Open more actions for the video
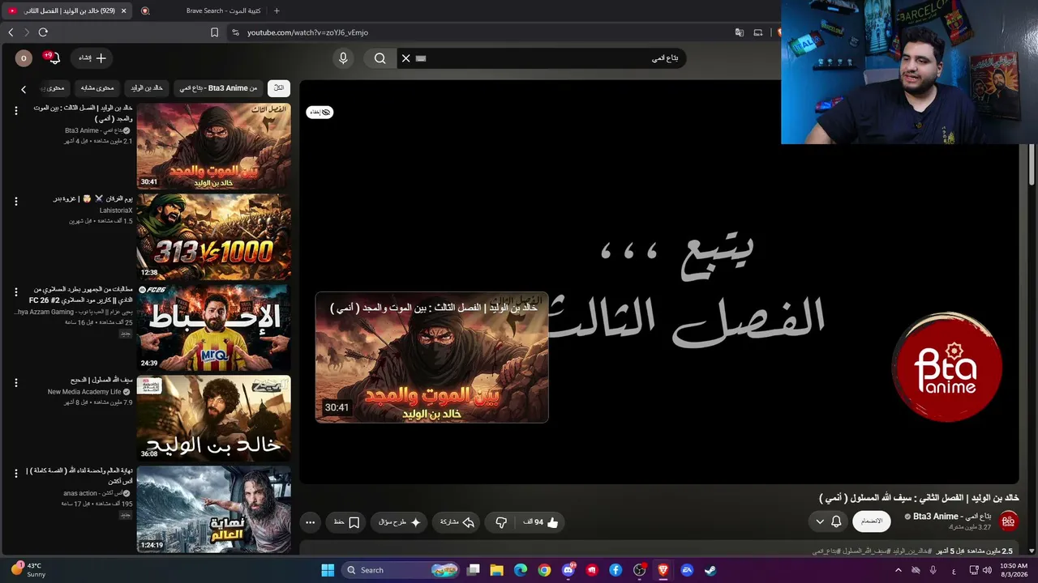The width and height of the screenshot is (1038, 583). (x=311, y=522)
